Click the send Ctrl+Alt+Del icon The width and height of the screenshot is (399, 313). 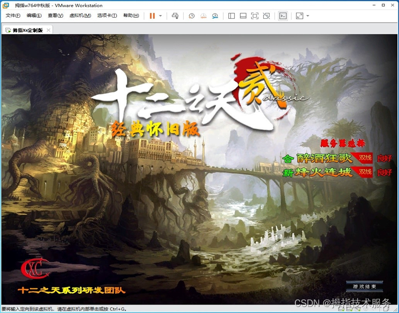(x=175, y=16)
